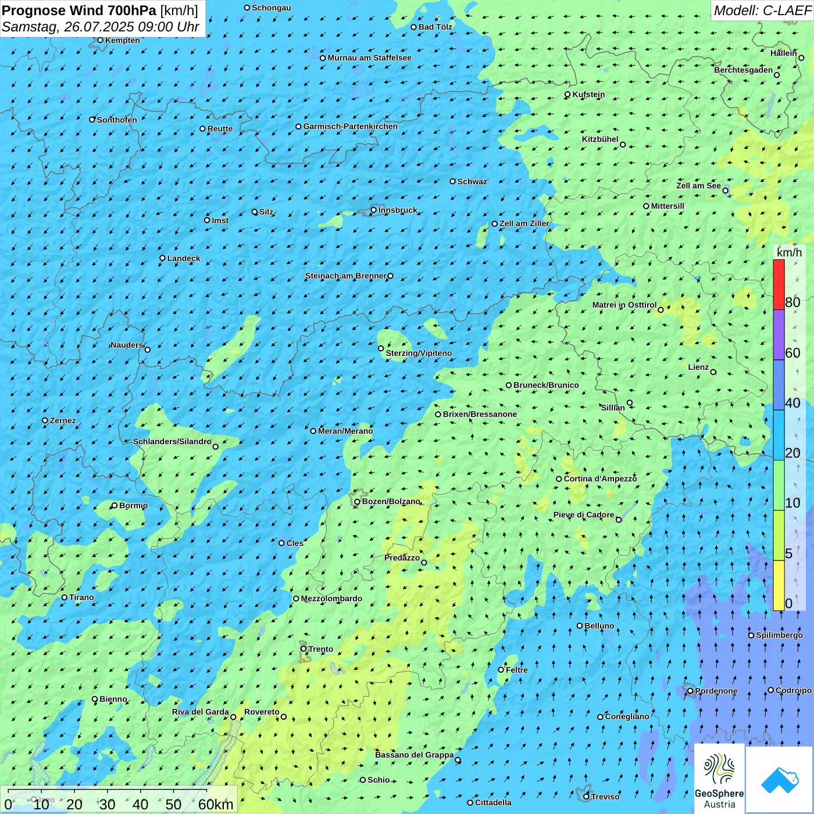
Task: Select the 'Steinach am Brenner' label
Action: 345,276
